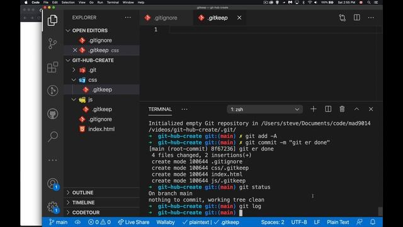Click the main branch status bar item
Screen dimensions: 403x227
tap(59, 222)
